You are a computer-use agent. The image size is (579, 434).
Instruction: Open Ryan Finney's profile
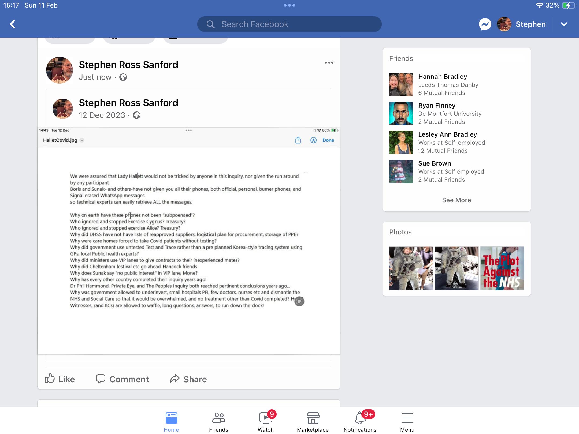(437, 106)
